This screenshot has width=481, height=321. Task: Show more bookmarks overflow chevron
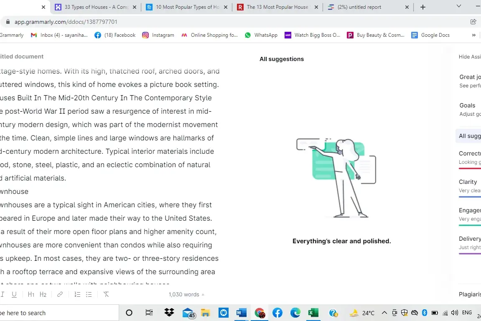(473, 35)
